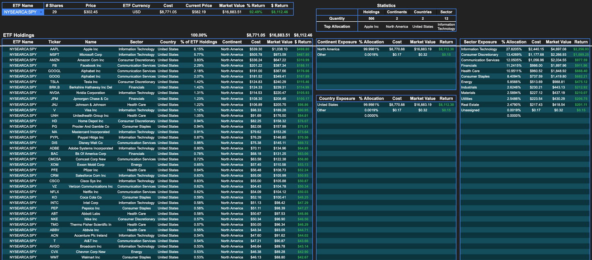
Task: Select the Chevron Corp New name cell
Action: pyautogui.click(x=91, y=252)
